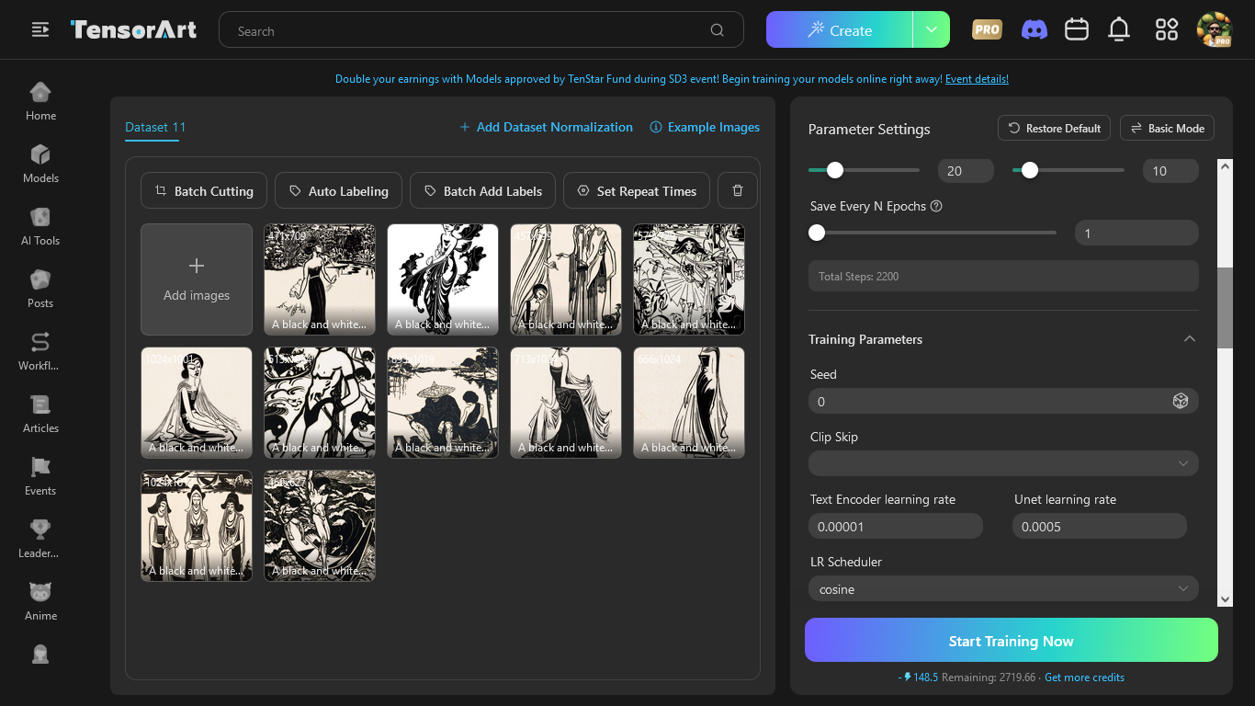Open the PRO membership badge
1255x706 pixels.
(987, 30)
